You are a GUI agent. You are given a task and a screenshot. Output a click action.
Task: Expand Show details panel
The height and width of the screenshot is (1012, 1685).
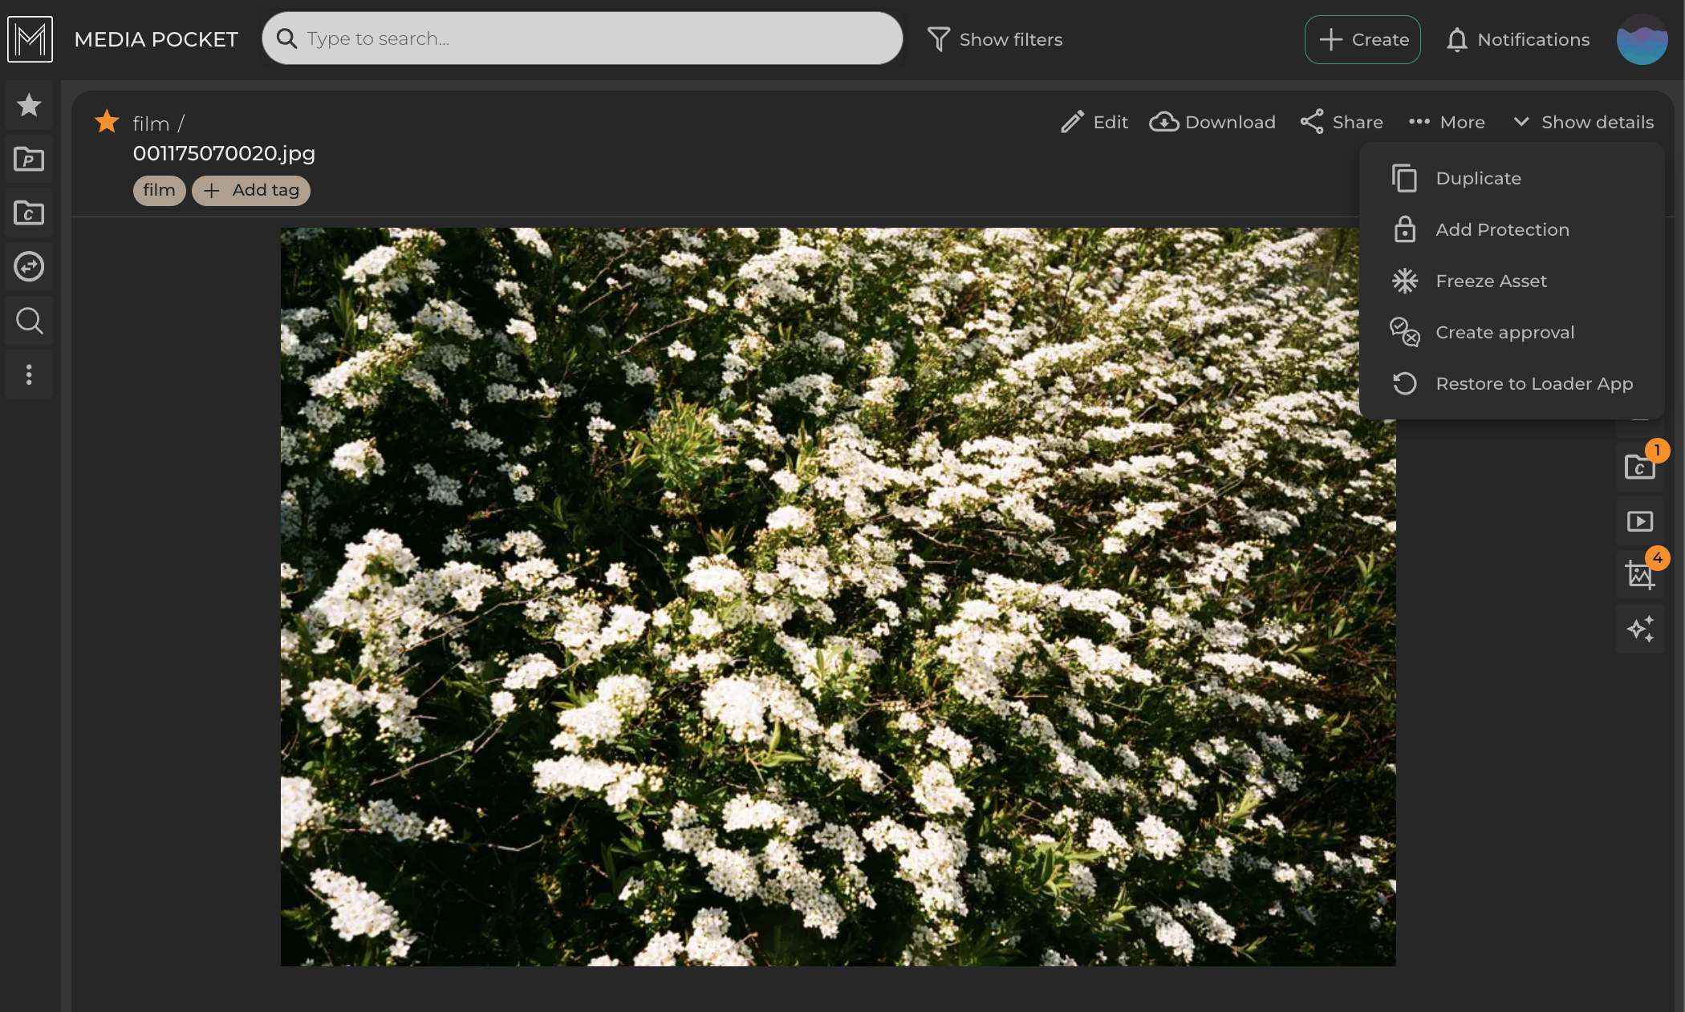click(x=1583, y=122)
